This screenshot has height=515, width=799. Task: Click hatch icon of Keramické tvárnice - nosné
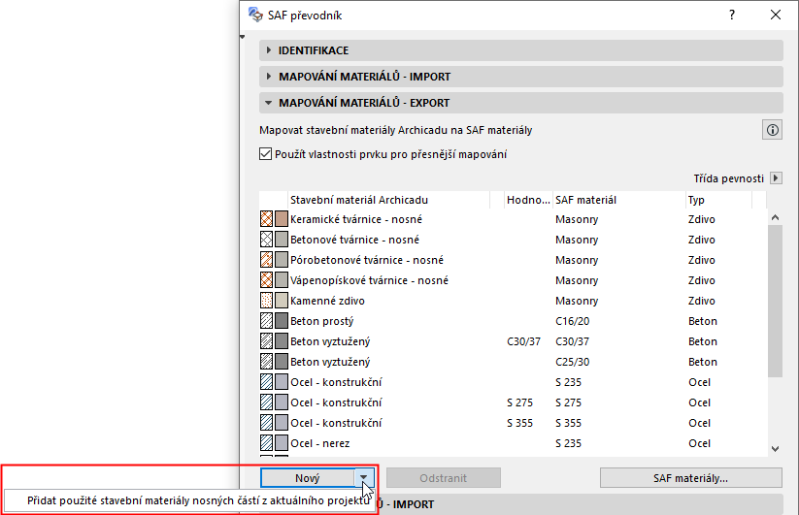click(267, 219)
